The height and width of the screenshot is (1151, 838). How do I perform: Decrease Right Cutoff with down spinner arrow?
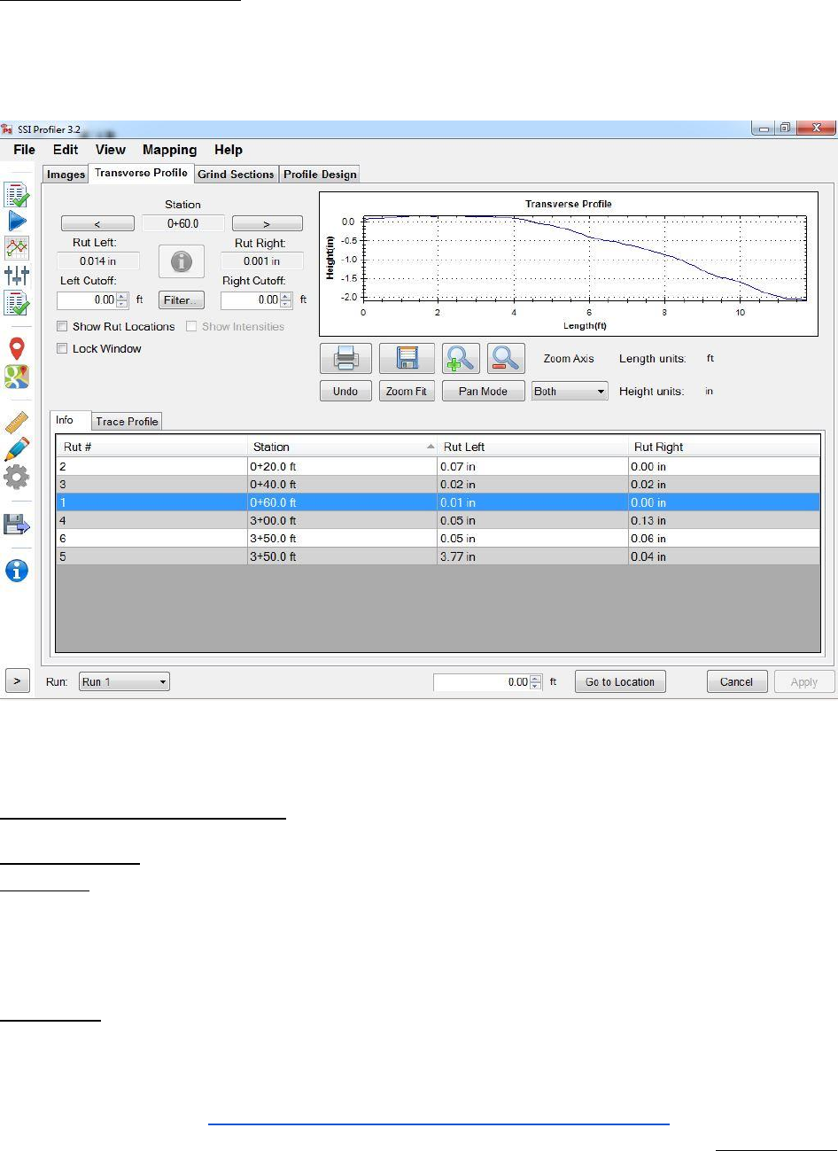pyautogui.click(x=286, y=304)
